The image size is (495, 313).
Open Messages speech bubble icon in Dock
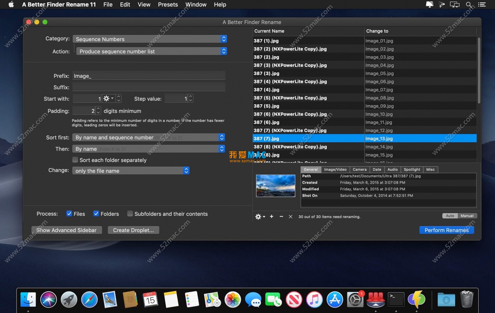253,299
